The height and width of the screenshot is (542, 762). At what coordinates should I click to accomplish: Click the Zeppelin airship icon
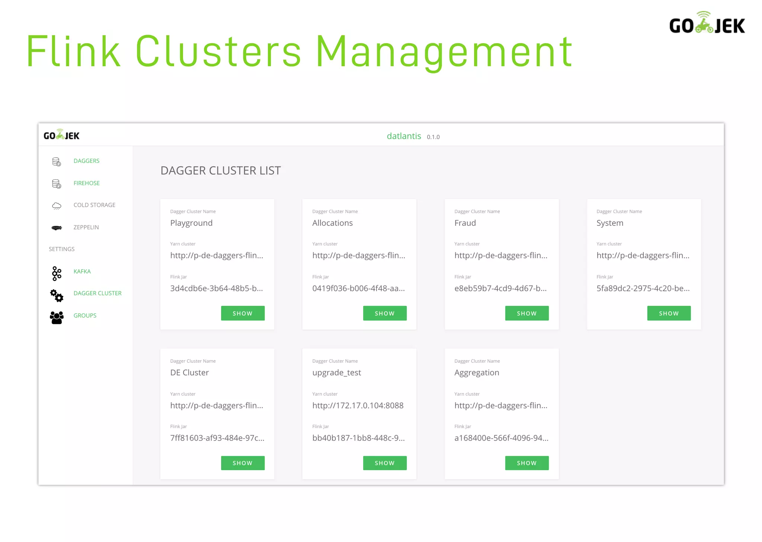coord(57,228)
